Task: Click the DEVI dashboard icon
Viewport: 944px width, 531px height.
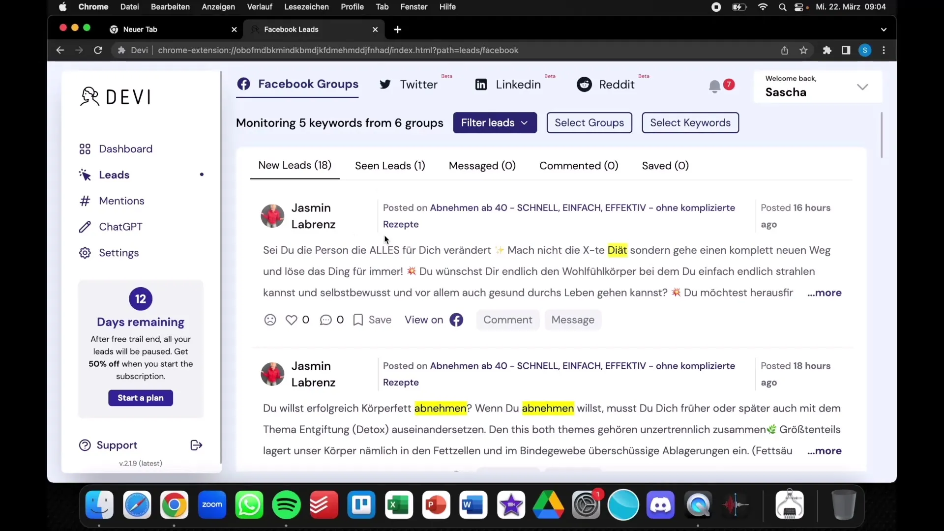Action: [x=85, y=148]
